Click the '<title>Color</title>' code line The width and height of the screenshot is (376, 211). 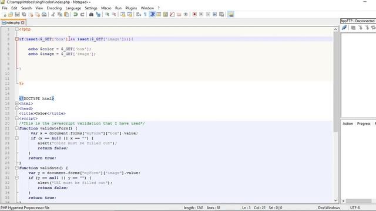[x=42, y=113]
